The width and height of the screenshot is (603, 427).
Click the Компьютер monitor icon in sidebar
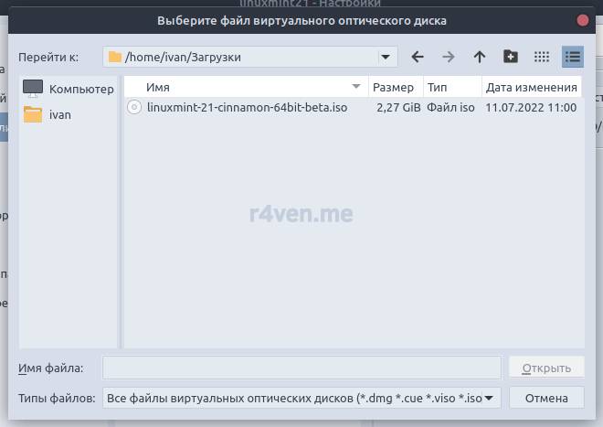pos(34,89)
